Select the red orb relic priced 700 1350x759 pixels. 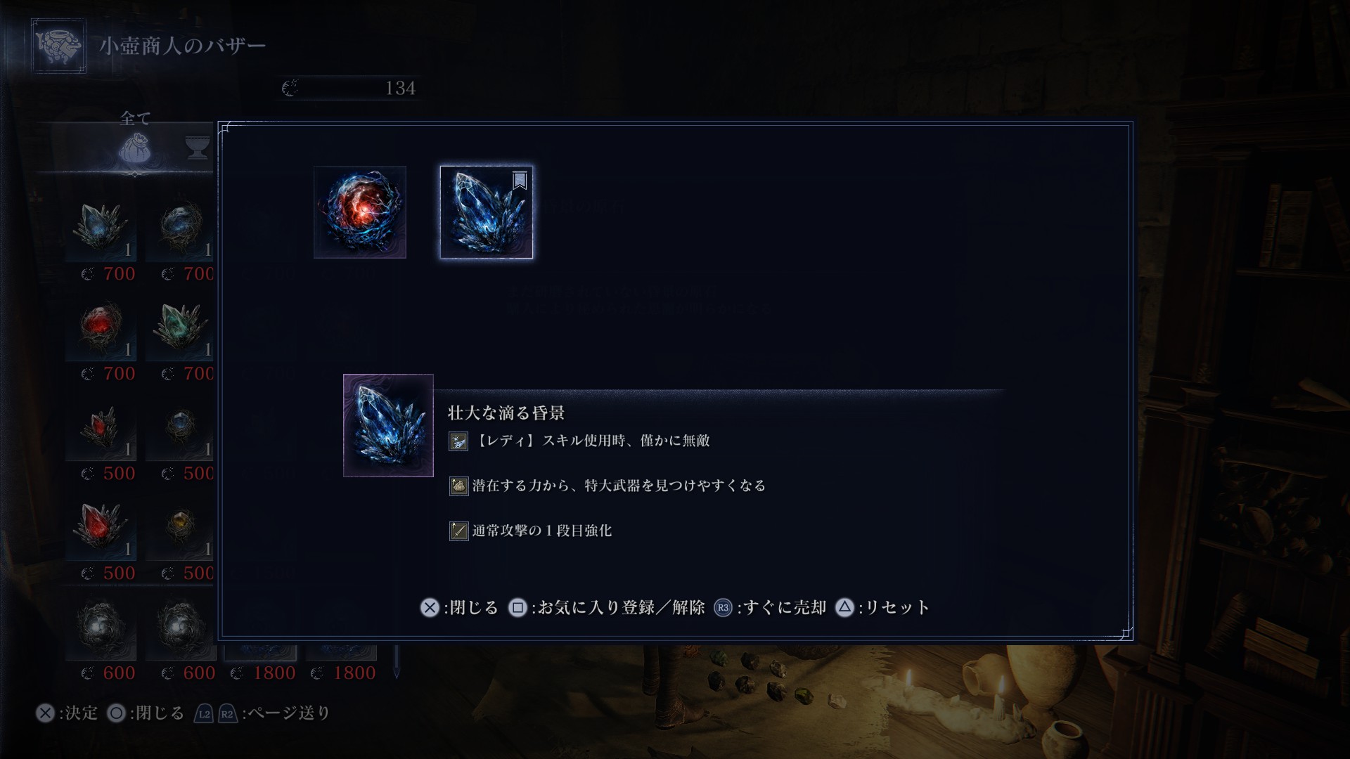[101, 328]
